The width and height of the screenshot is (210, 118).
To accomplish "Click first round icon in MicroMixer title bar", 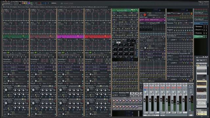I will point(190,81).
